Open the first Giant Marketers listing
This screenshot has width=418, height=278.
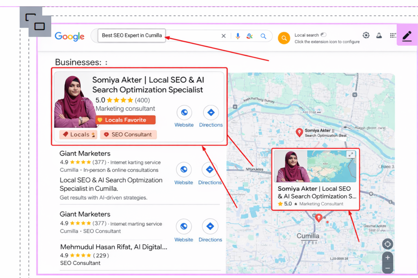coord(85,153)
